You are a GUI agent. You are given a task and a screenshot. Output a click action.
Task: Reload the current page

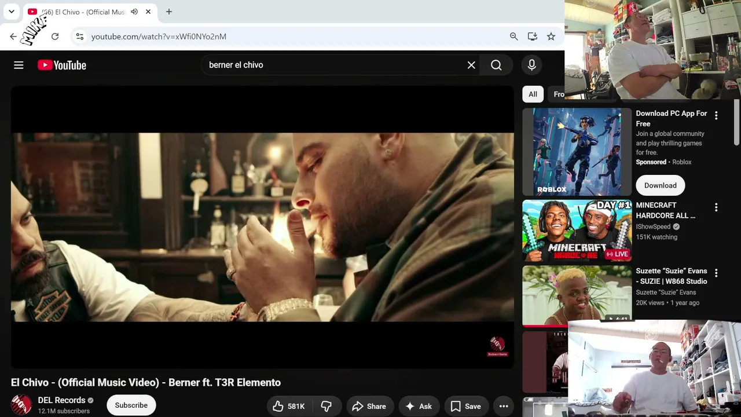55,36
